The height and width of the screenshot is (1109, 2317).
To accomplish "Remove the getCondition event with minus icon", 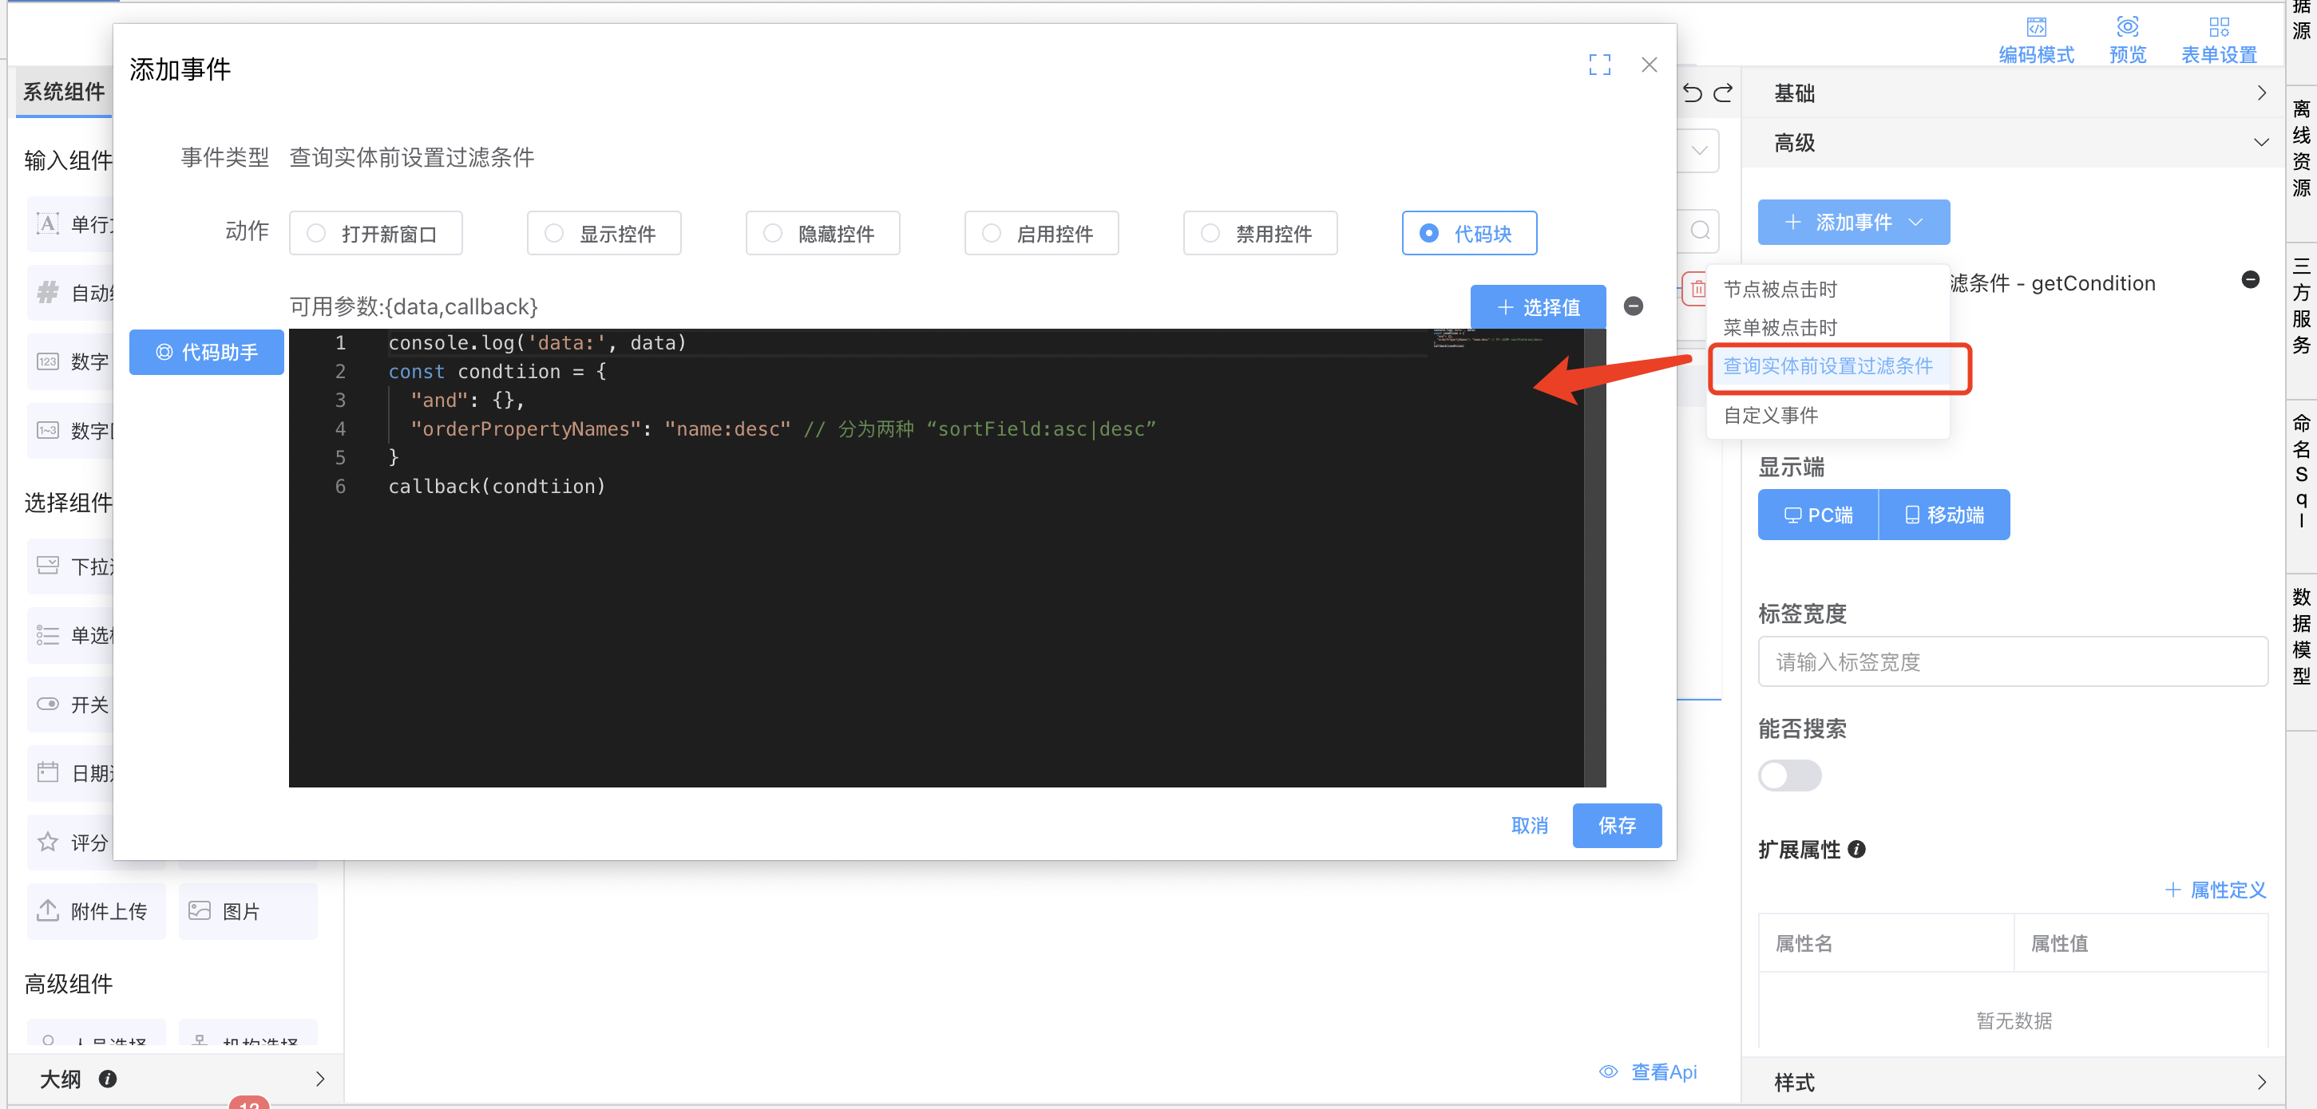I will click(2250, 280).
